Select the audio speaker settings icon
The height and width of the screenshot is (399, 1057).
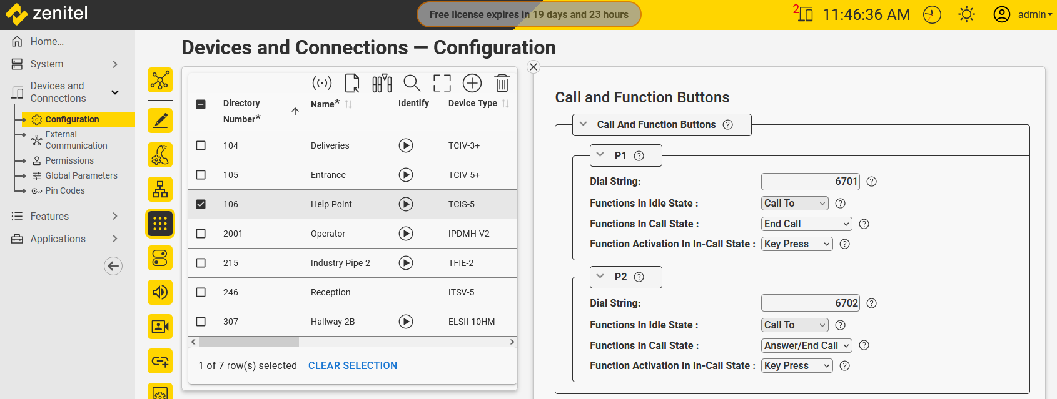point(160,292)
